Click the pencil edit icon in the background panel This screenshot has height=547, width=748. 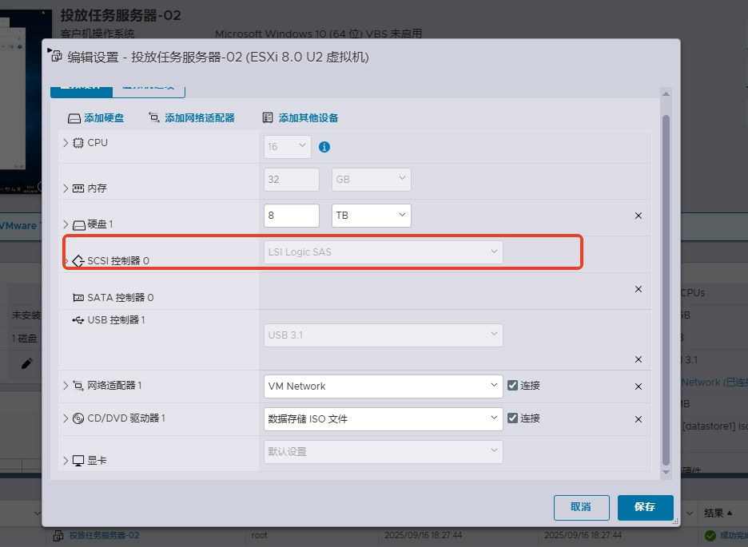point(27,363)
